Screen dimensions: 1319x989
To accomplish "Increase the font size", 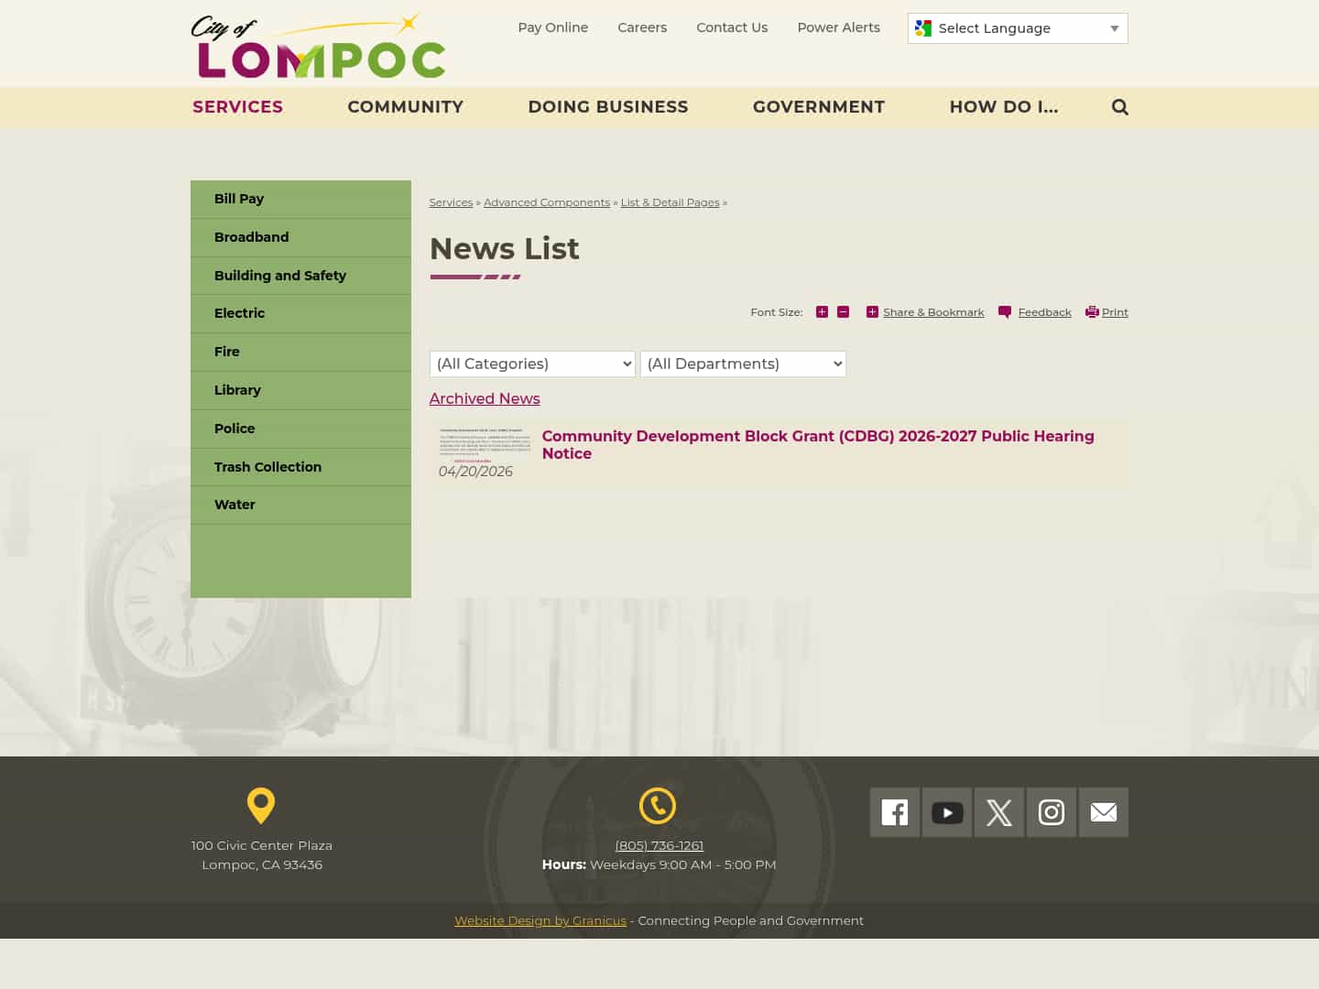I will 822,311.
